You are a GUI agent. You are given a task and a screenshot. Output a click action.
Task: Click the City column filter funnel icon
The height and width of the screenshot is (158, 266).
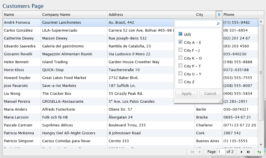pos(219,15)
